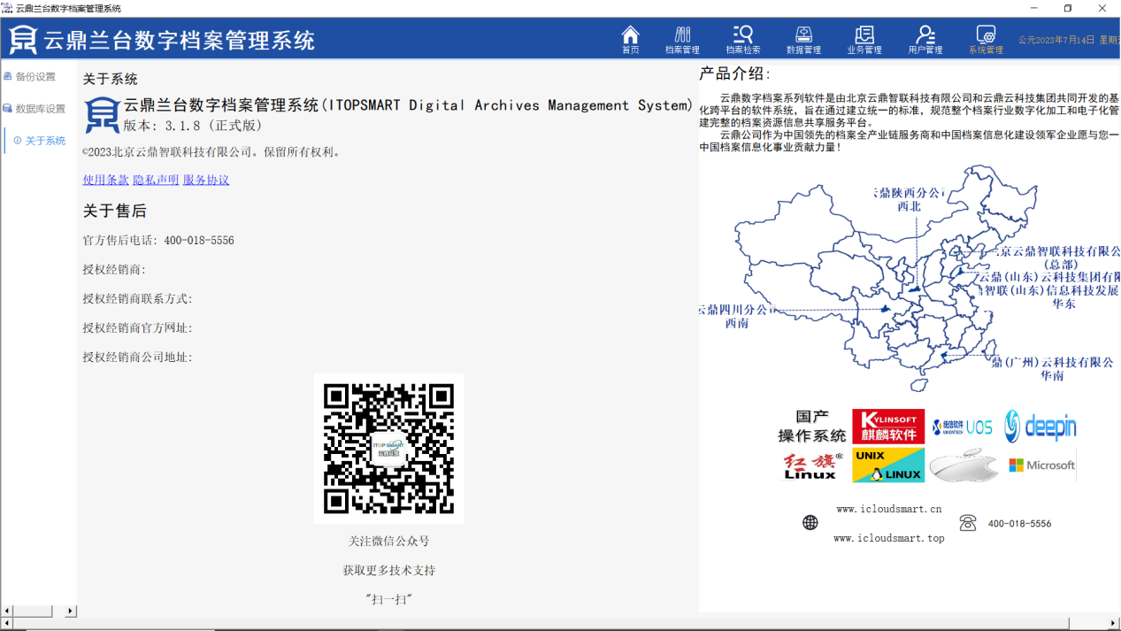Open 档案检索 archive search icon
The image size is (1121, 631).
coord(742,39)
